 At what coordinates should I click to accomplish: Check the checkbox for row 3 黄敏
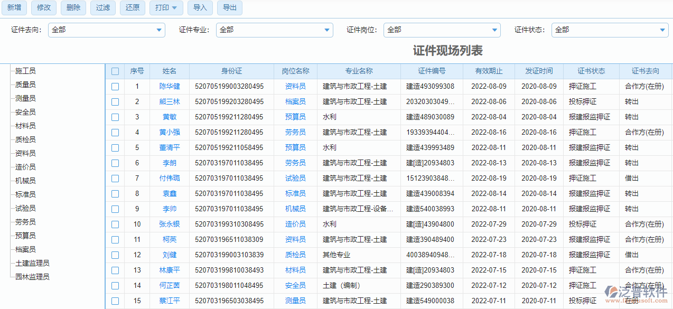[115, 117]
